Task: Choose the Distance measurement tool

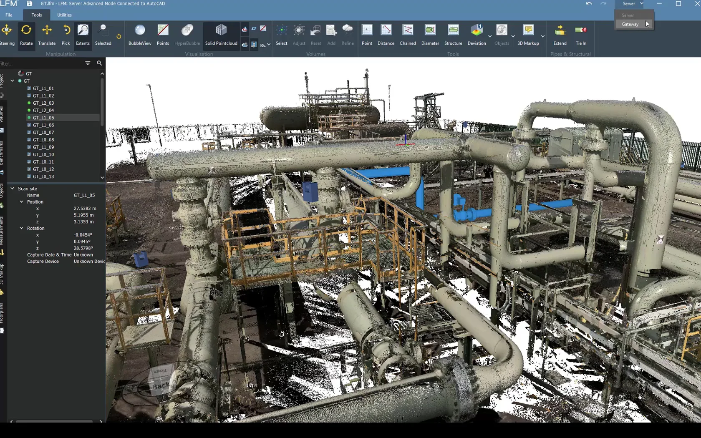Action: coord(386,35)
